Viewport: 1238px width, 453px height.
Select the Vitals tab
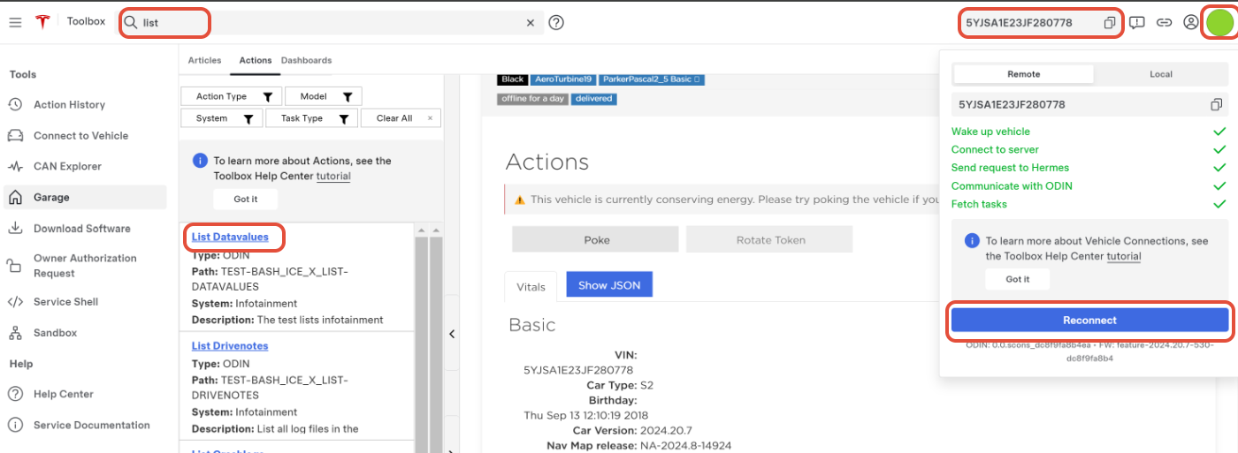coord(531,286)
